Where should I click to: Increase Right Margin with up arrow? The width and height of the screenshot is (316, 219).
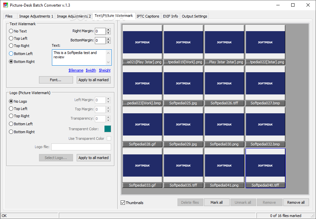tap(108, 29)
